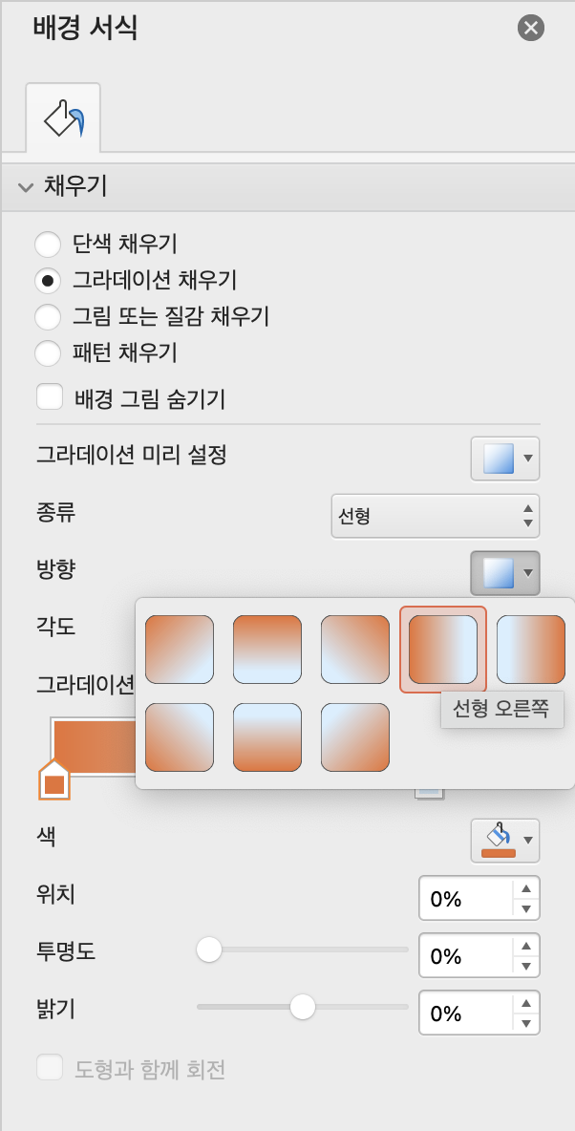575x1131 pixels.
Task: Pick the top-to-bottom linear gradient thumbnail
Action: [266, 650]
